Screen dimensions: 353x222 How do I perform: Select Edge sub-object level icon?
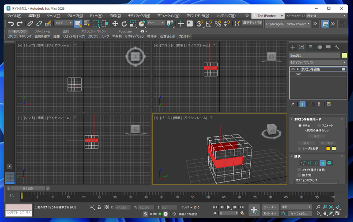pyautogui.click(x=309, y=163)
